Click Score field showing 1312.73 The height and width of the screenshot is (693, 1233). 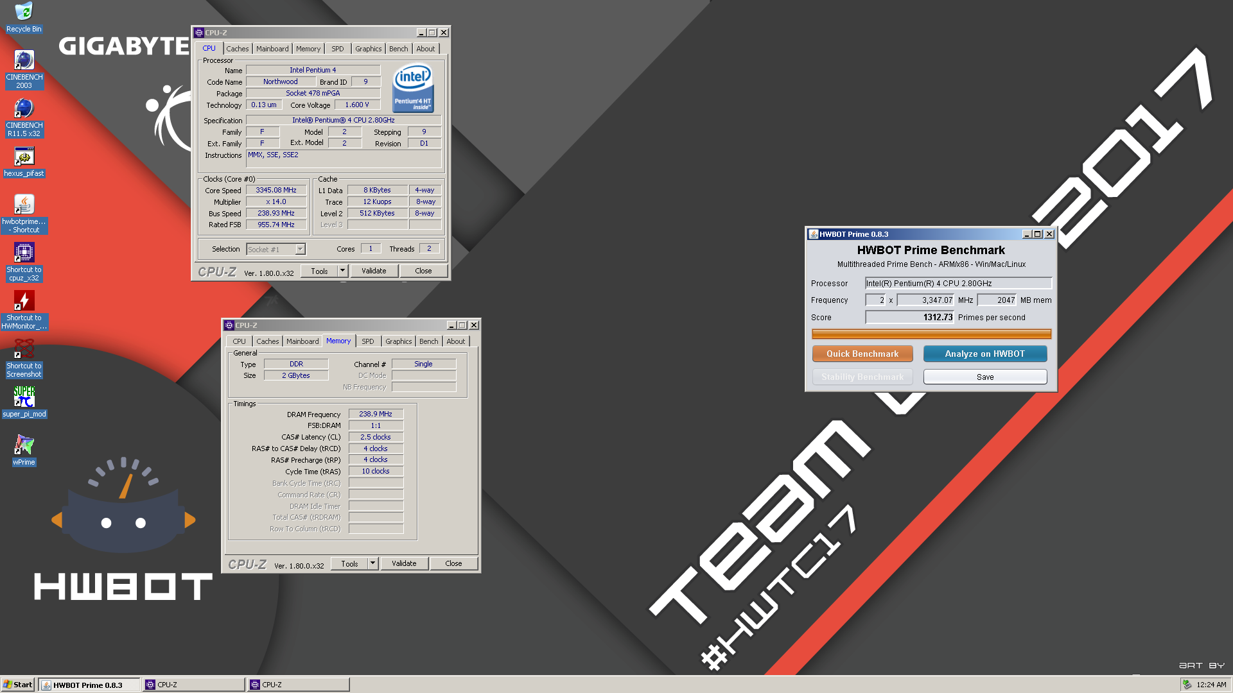pos(909,317)
